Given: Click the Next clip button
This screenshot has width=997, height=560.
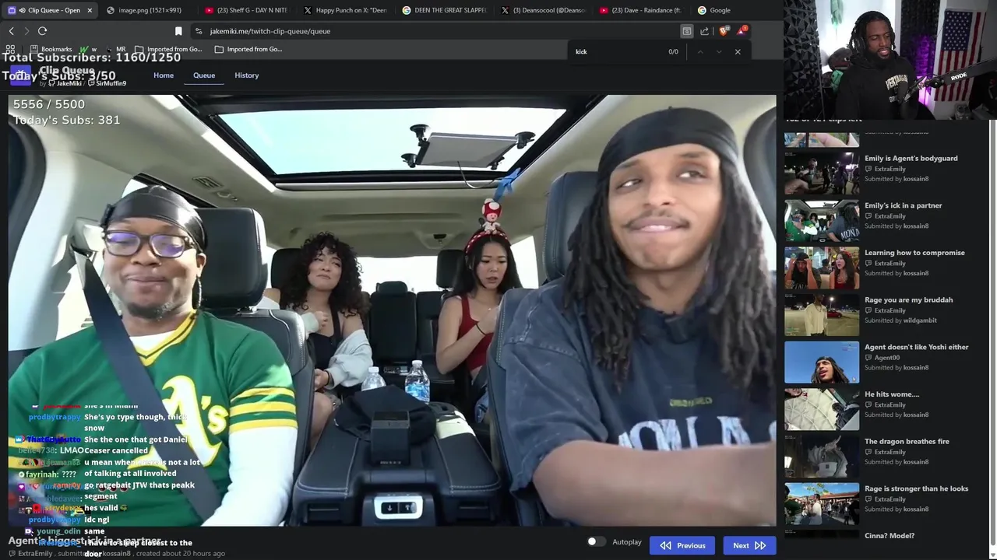Looking at the screenshot, I should pos(749,545).
